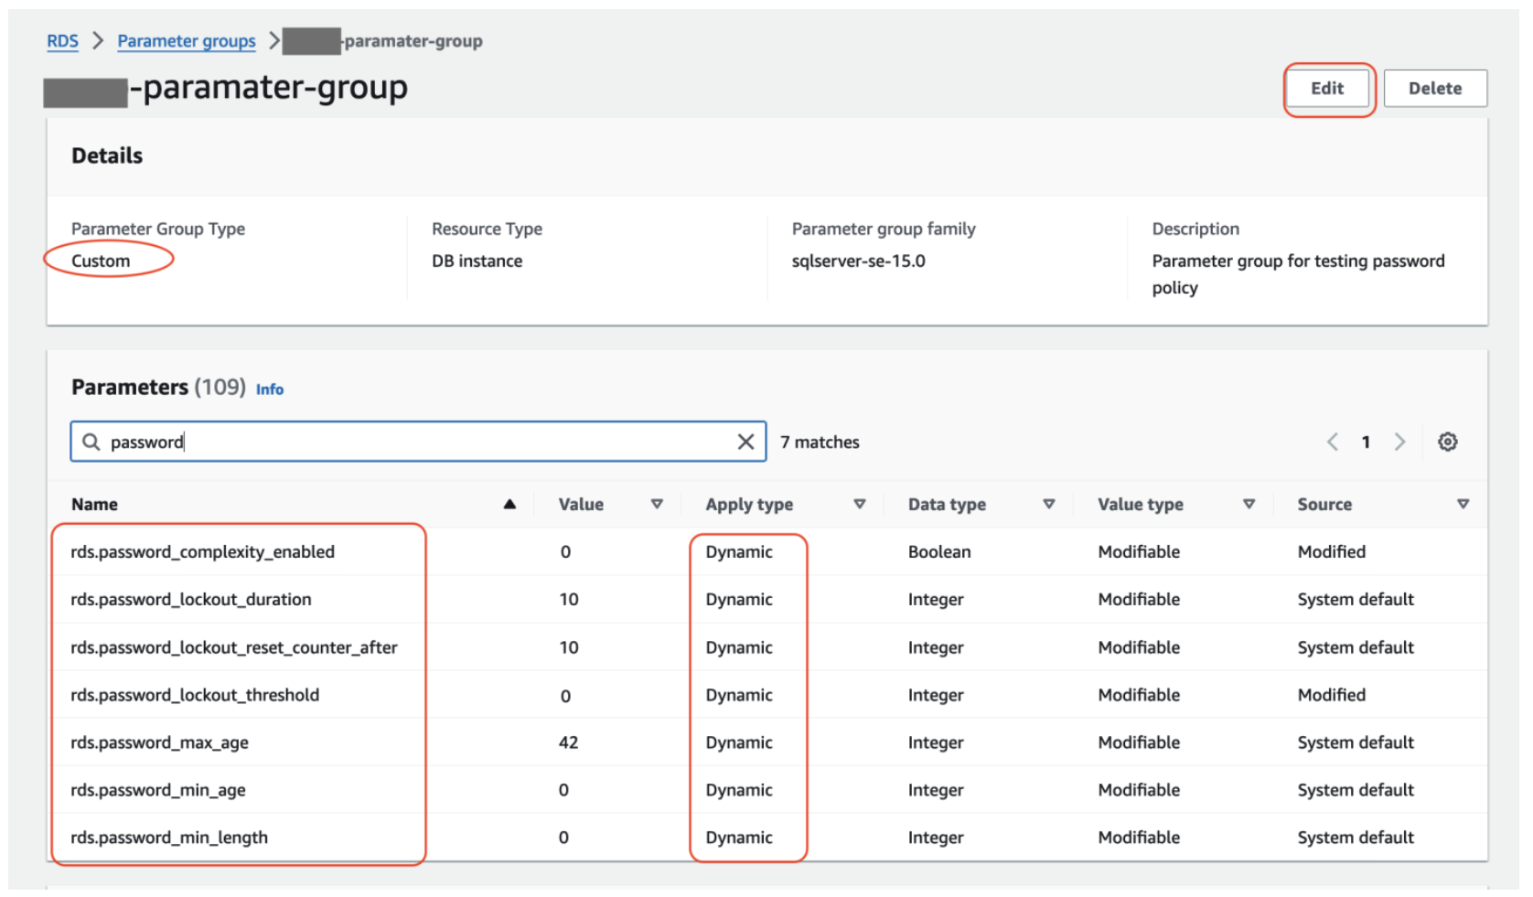Sort by Data type column arrow
1533x897 pixels.
pyautogui.click(x=1049, y=504)
